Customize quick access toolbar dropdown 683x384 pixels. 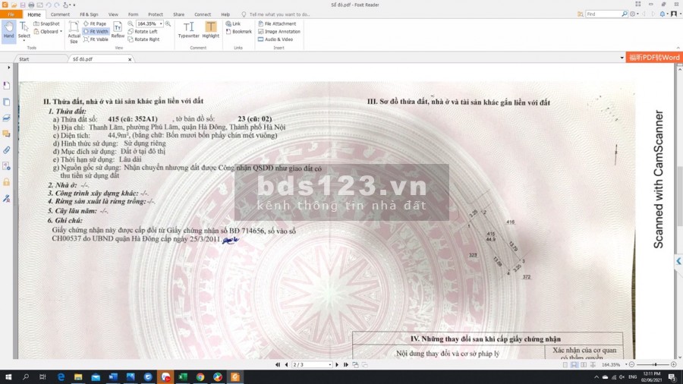[x=74, y=5]
